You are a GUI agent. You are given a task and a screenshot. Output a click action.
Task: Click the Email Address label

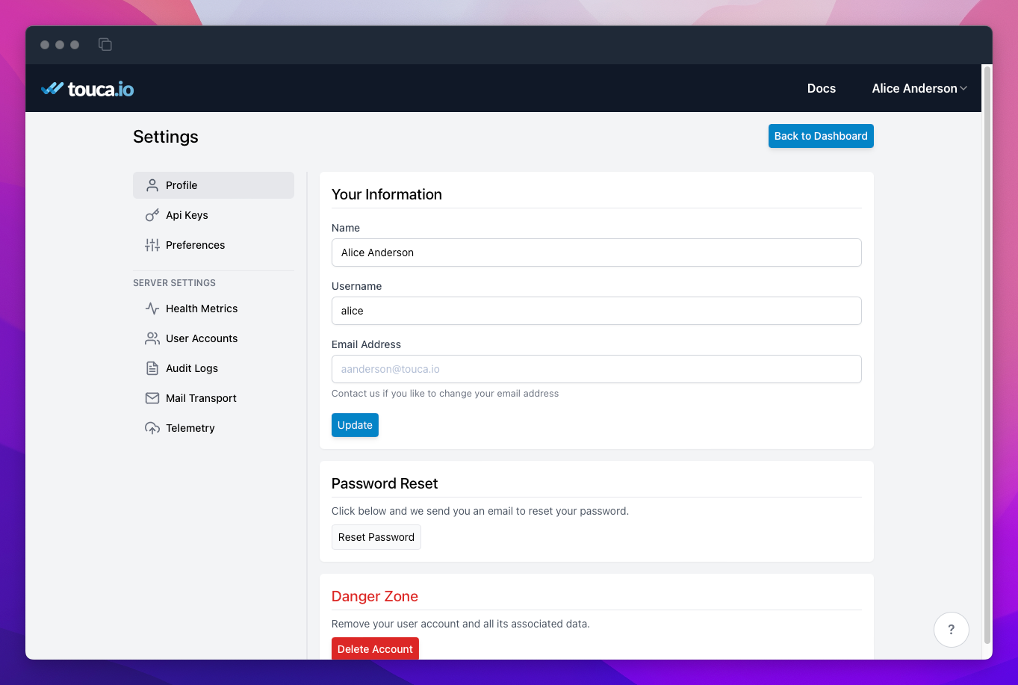click(x=366, y=344)
